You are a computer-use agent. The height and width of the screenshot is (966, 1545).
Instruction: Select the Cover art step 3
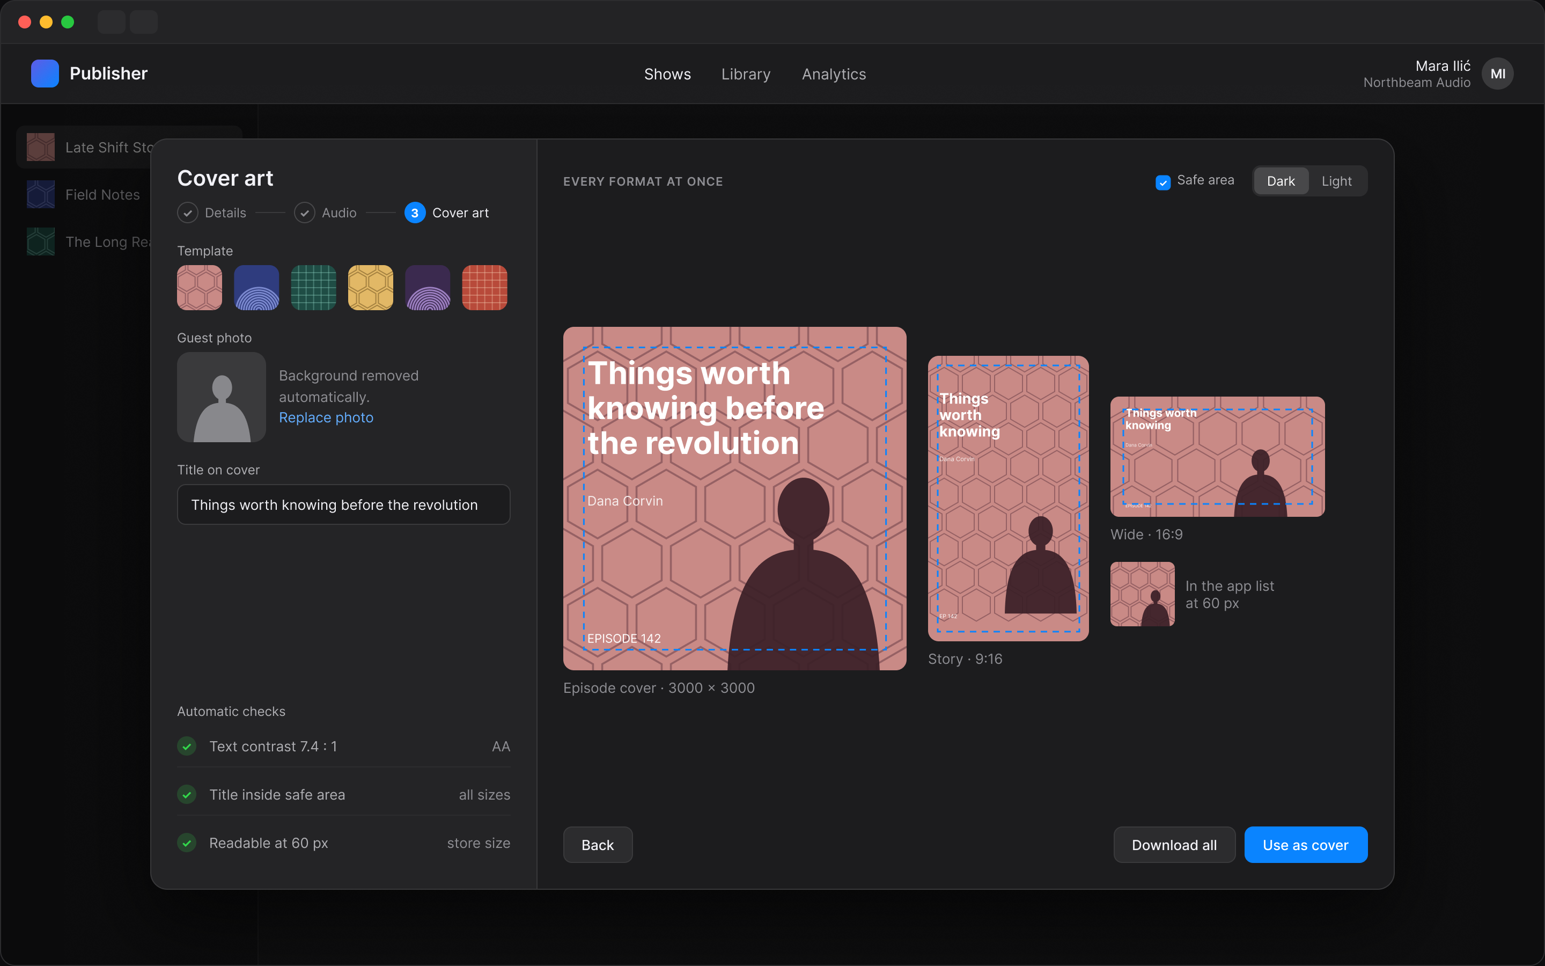point(447,213)
